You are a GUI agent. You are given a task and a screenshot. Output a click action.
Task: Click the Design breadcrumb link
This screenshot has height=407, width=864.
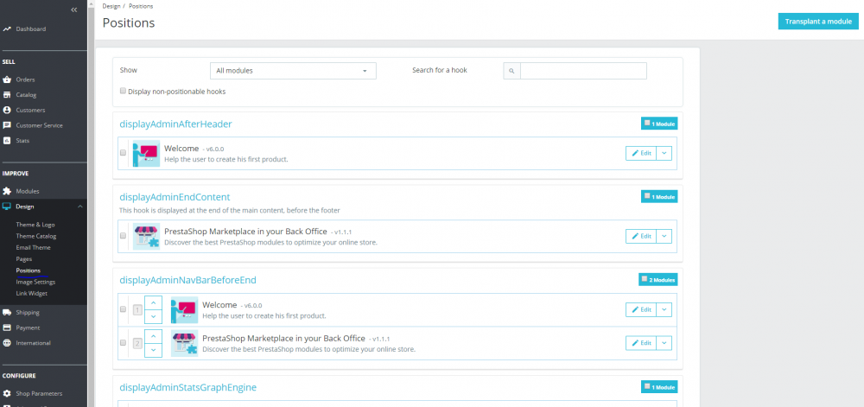[x=111, y=6]
